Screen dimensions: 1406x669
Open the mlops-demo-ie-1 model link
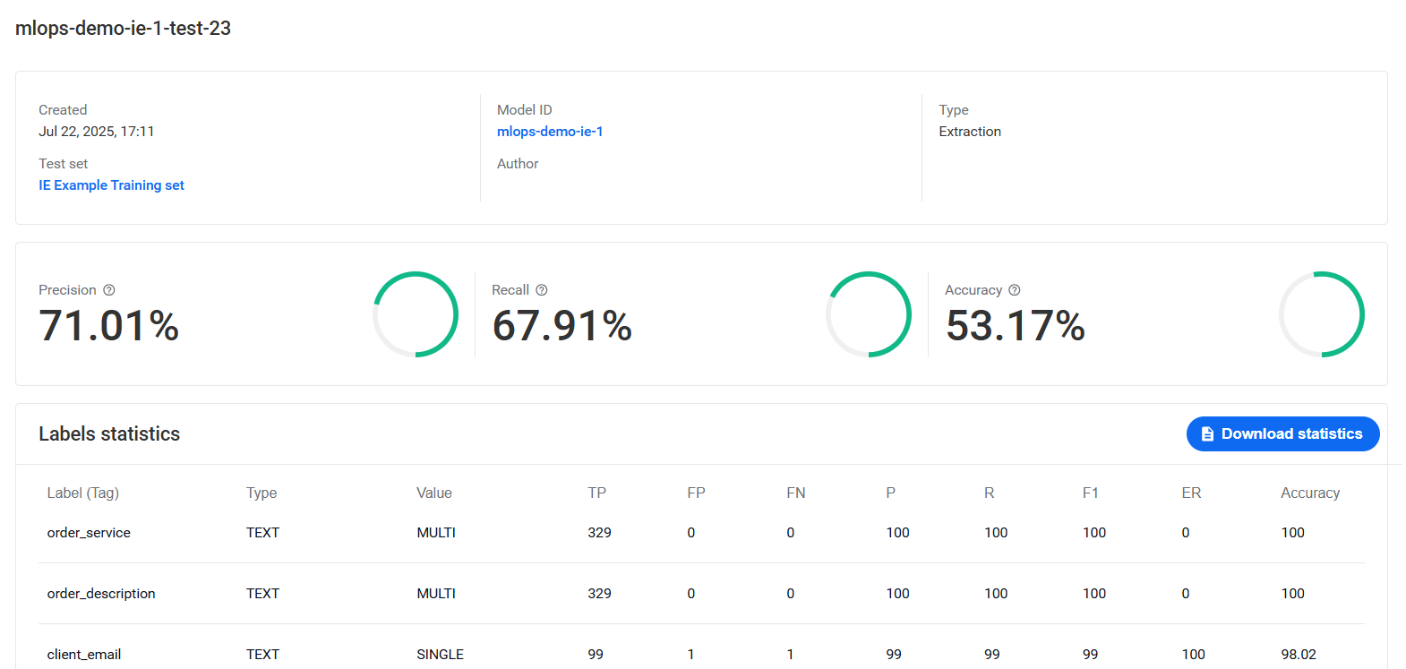[550, 132]
